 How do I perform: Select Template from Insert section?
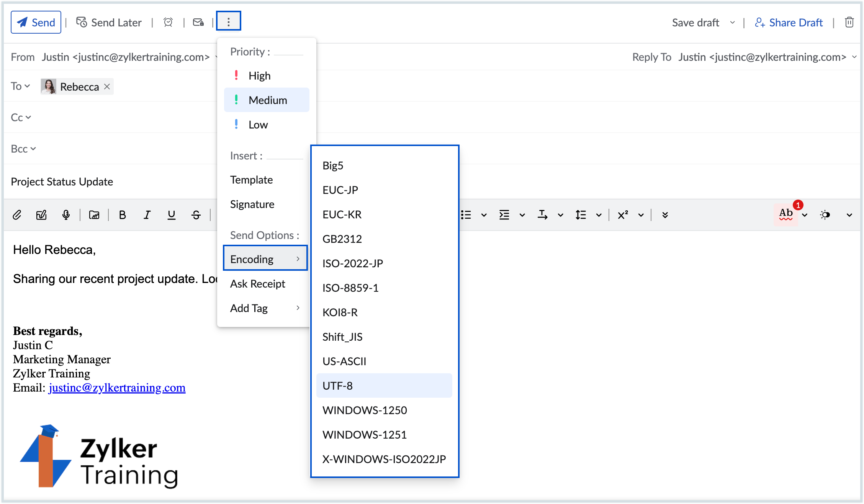tap(251, 180)
